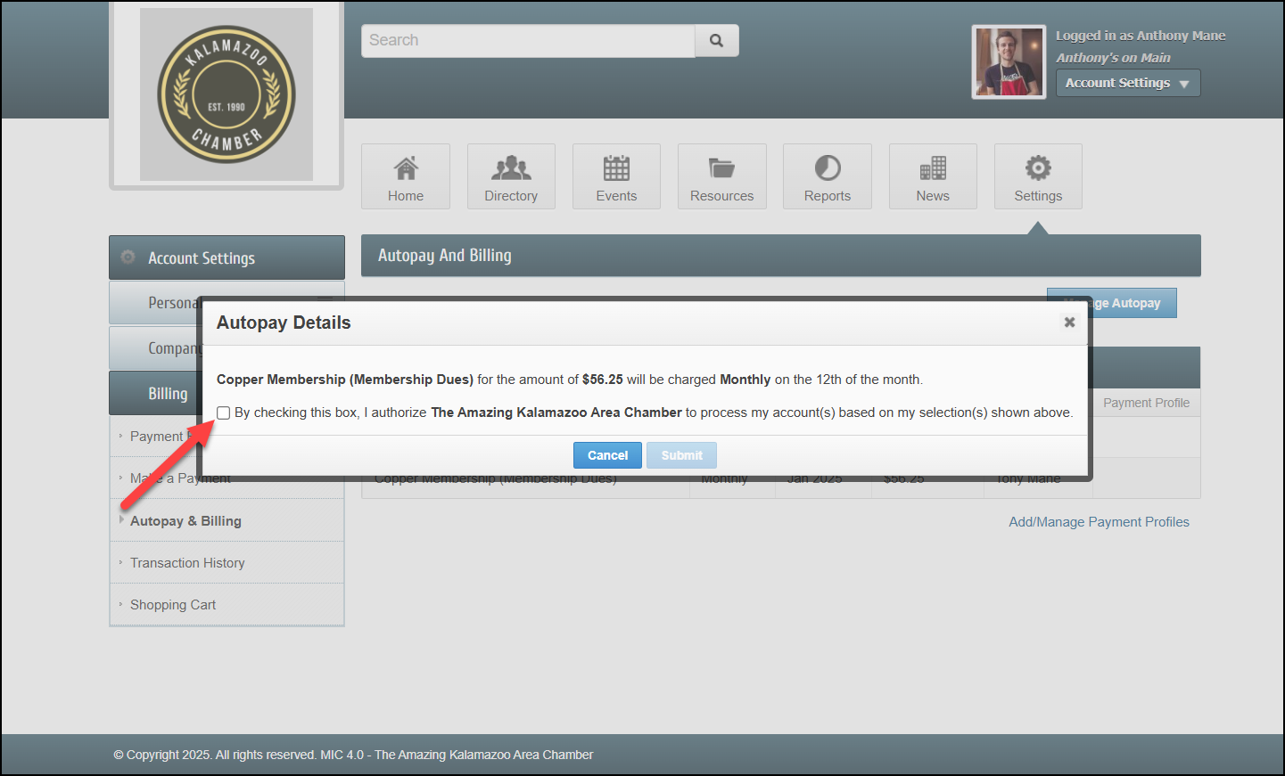This screenshot has height=776, width=1285.
Task: Click the Account Settings sidebar gear icon
Action: pos(128,257)
